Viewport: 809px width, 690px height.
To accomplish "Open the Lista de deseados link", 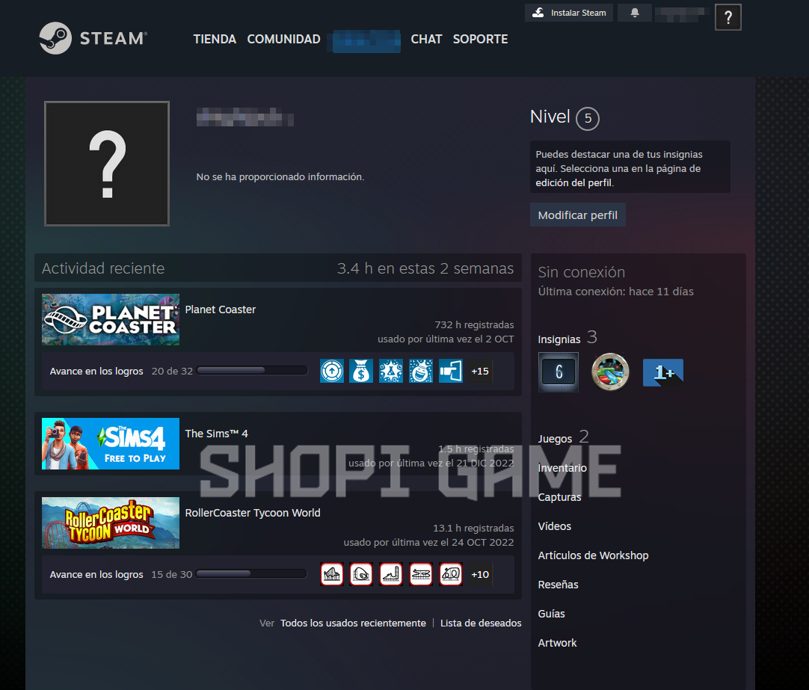I will point(480,623).
